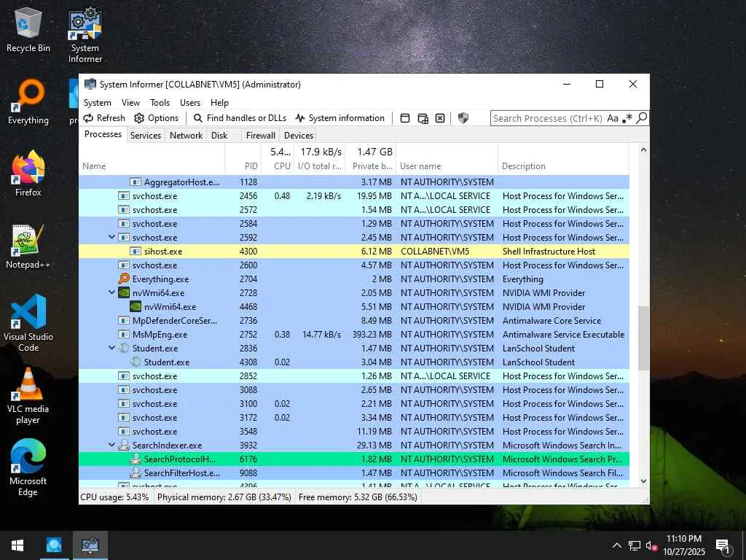Focus the Search Processes input field
The image size is (746, 560).
pos(548,118)
